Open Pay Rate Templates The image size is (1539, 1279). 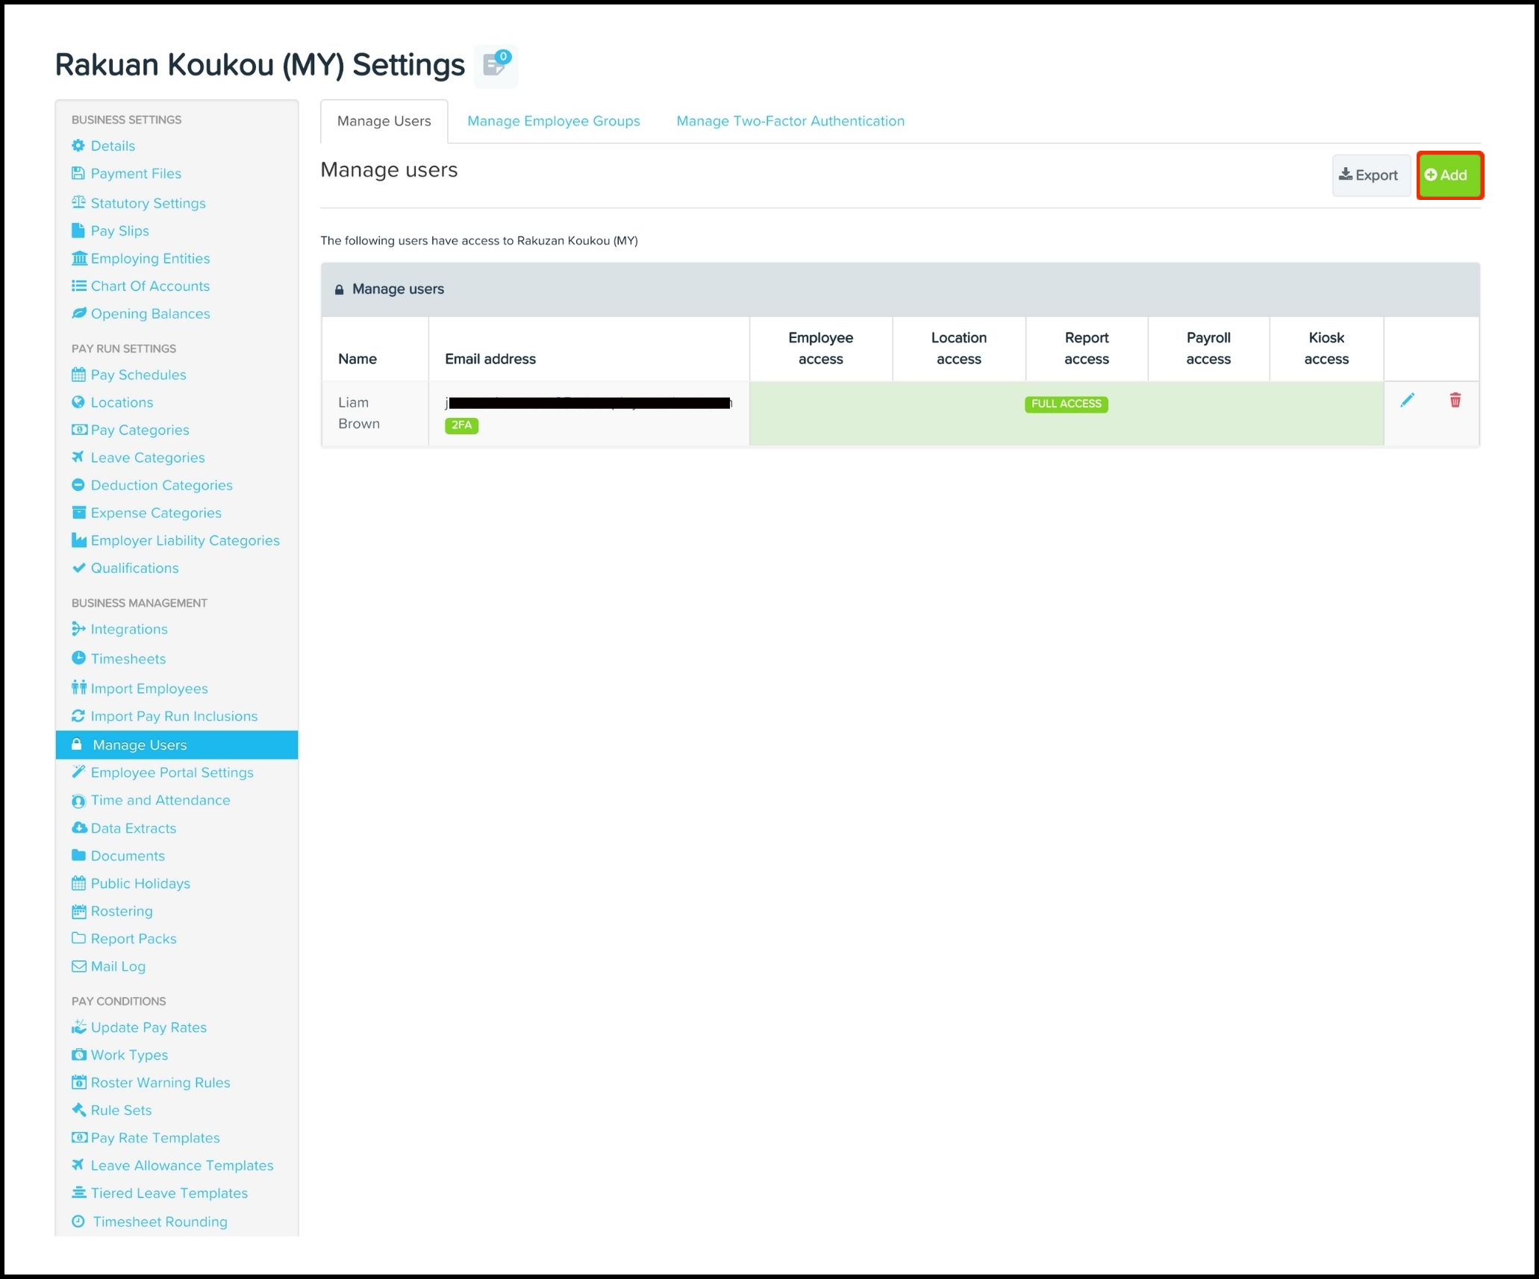[x=155, y=1138]
